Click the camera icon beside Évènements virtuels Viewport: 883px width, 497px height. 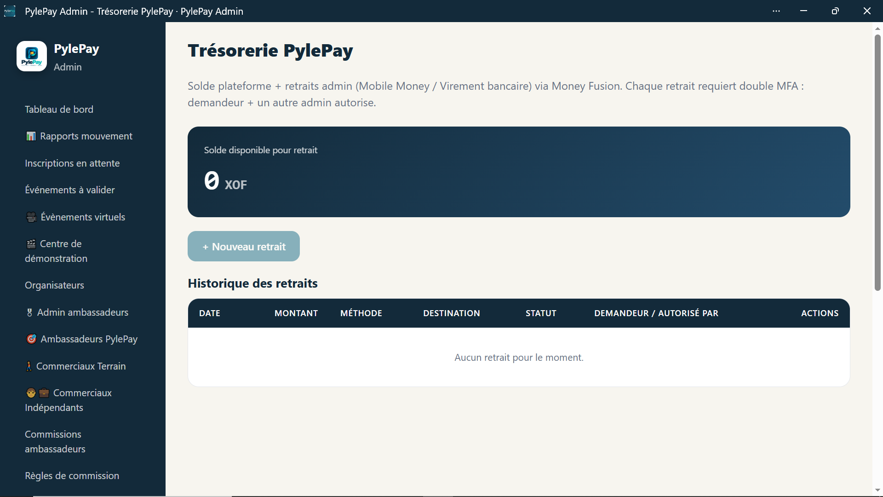click(x=31, y=217)
